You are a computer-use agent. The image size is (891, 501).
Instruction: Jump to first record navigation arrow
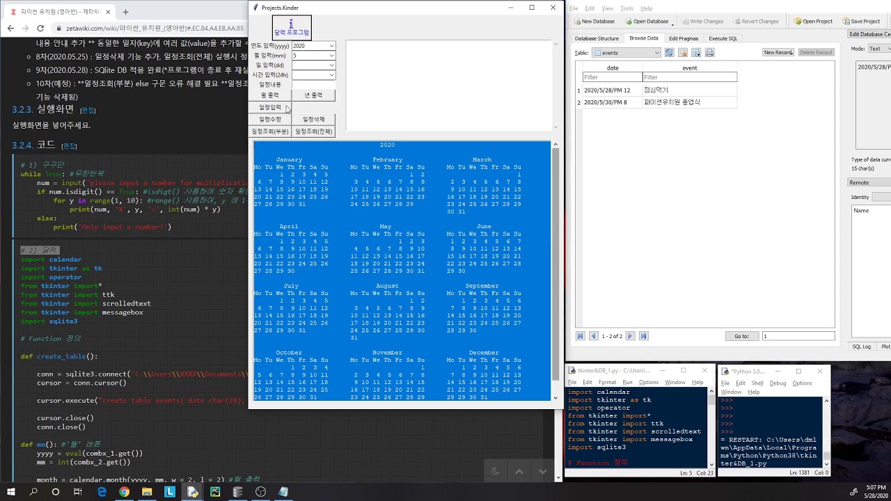click(x=580, y=336)
